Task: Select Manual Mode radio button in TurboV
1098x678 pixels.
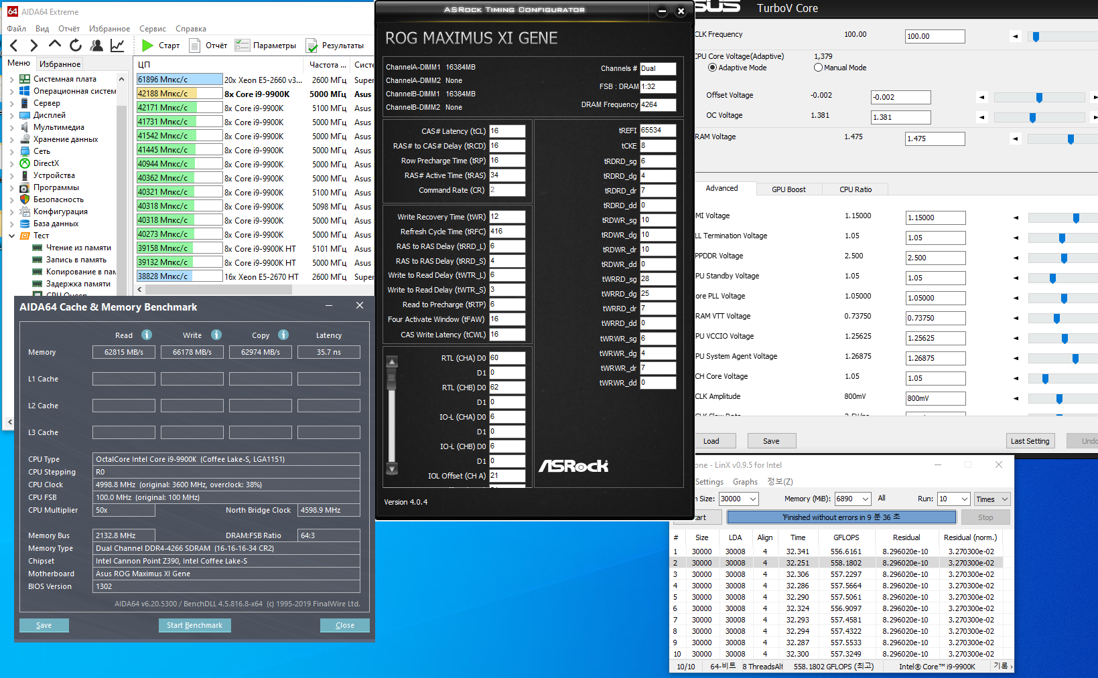Action: (x=818, y=68)
